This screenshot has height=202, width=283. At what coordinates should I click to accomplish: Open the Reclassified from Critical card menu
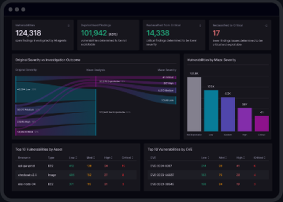coord(200,26)
